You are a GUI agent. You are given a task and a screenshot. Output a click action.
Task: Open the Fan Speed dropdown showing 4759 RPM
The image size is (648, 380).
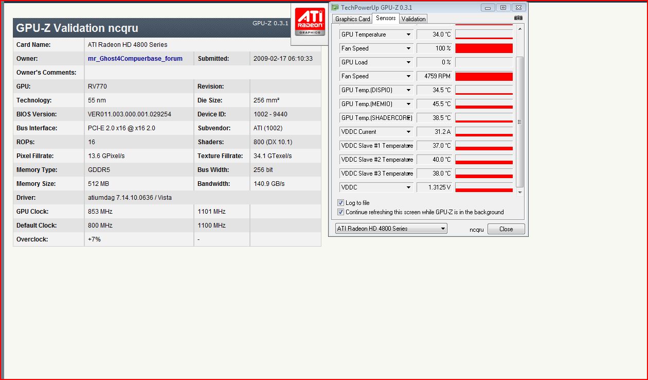408,76
